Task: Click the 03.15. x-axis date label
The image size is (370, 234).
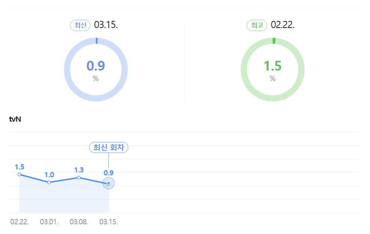Action: pos(108,222)
